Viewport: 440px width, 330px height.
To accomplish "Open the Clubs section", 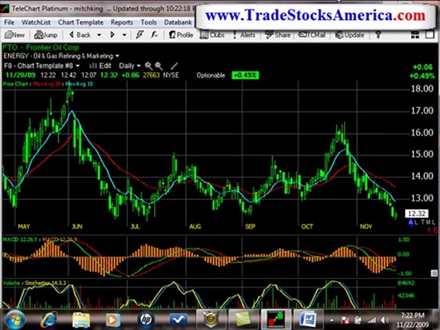I will 212,35.
